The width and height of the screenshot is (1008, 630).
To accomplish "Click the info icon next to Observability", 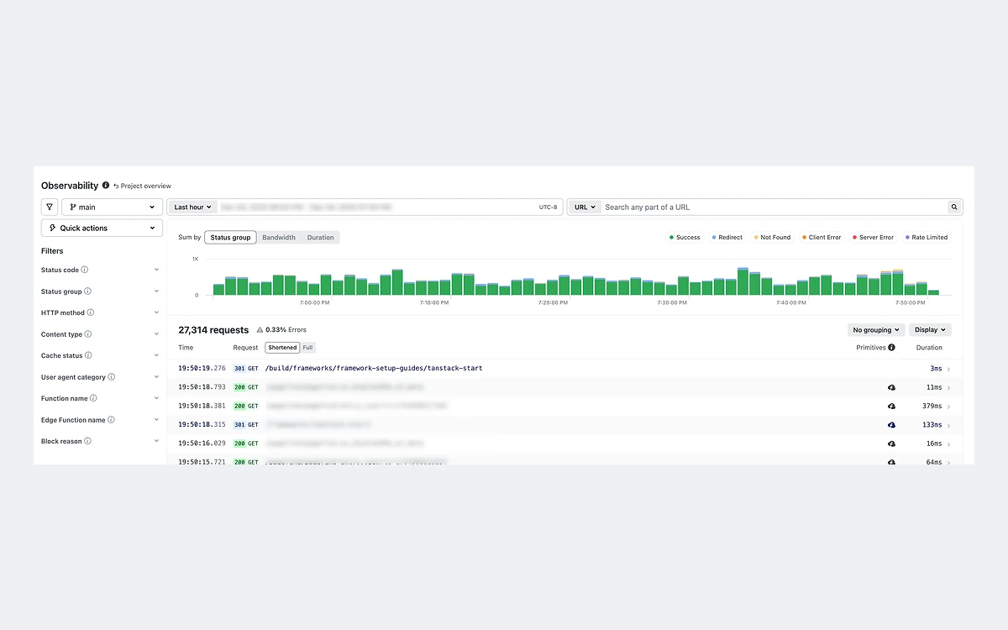I will pyautogui.click(x=106, y=186).
